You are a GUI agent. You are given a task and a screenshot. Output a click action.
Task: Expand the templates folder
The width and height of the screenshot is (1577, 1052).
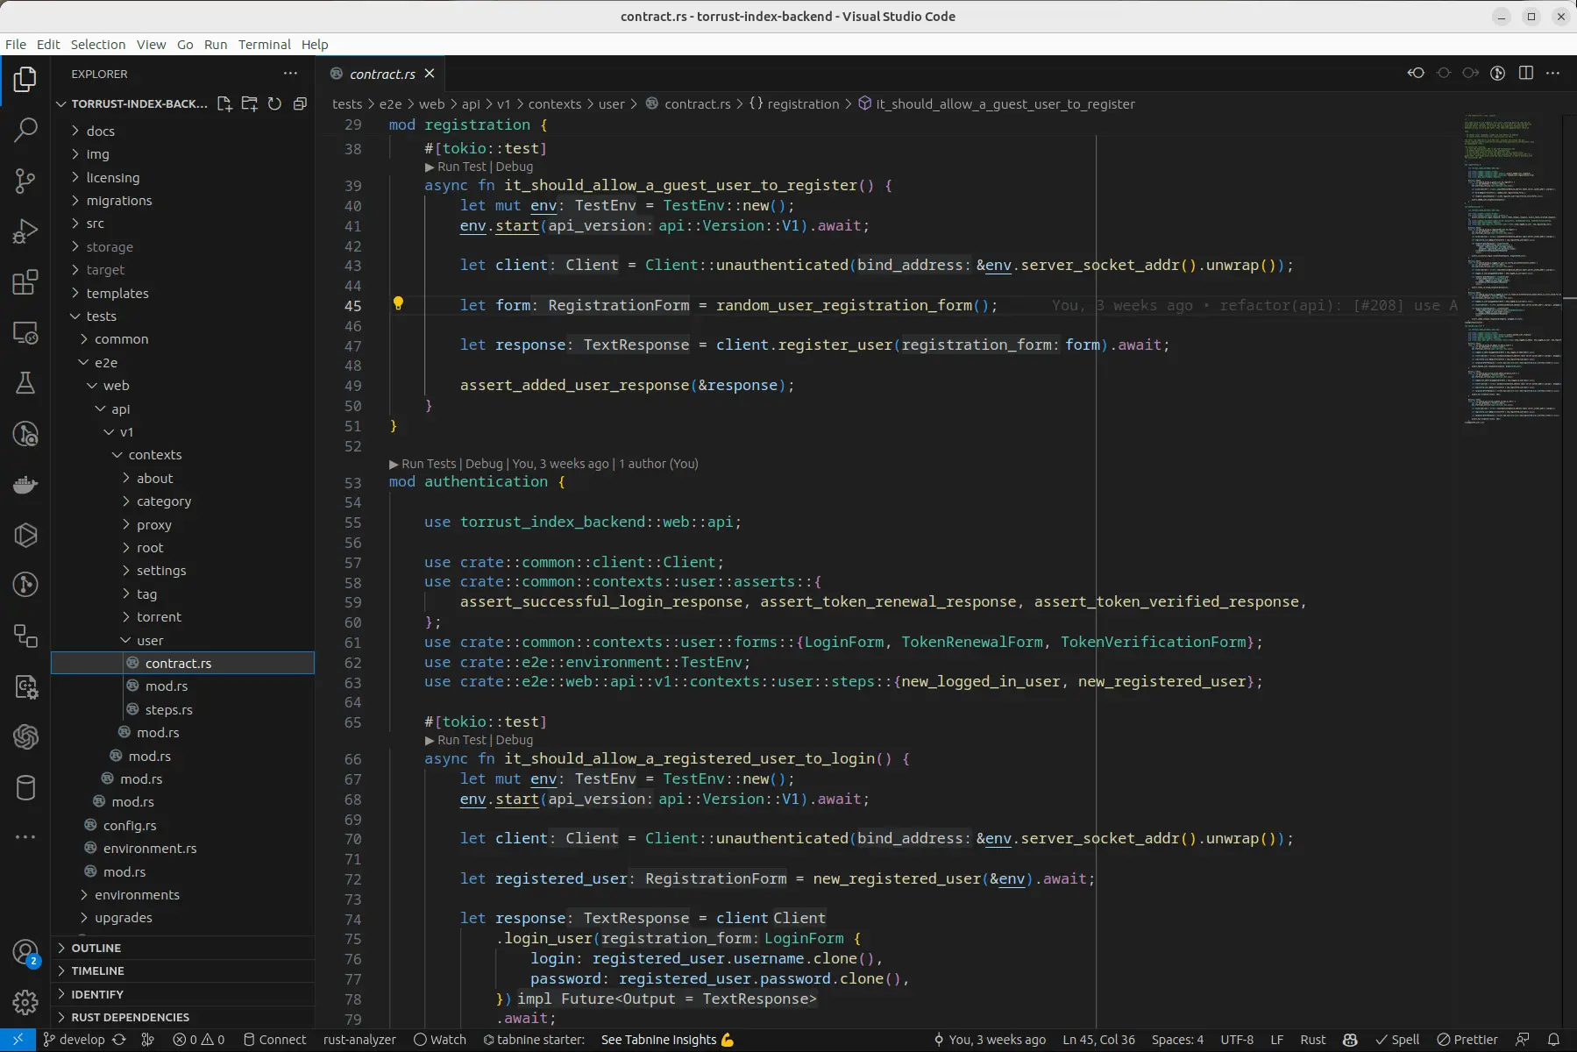coord(117,294)
